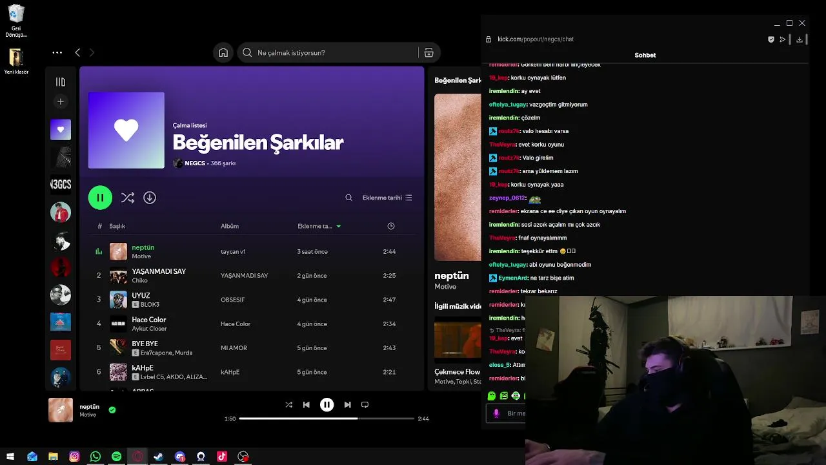Click the Liked Songs heart cover art
Viewport: 826px width, 465px height.
pos(126,130)
